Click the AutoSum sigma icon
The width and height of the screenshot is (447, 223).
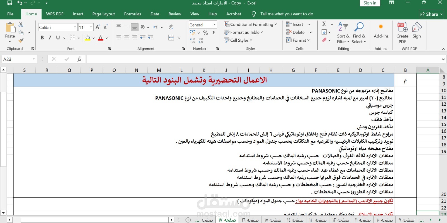[324, 24]
